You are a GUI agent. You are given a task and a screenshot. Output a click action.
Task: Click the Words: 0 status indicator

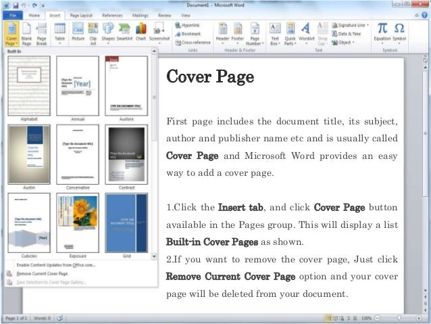[42, 318]
